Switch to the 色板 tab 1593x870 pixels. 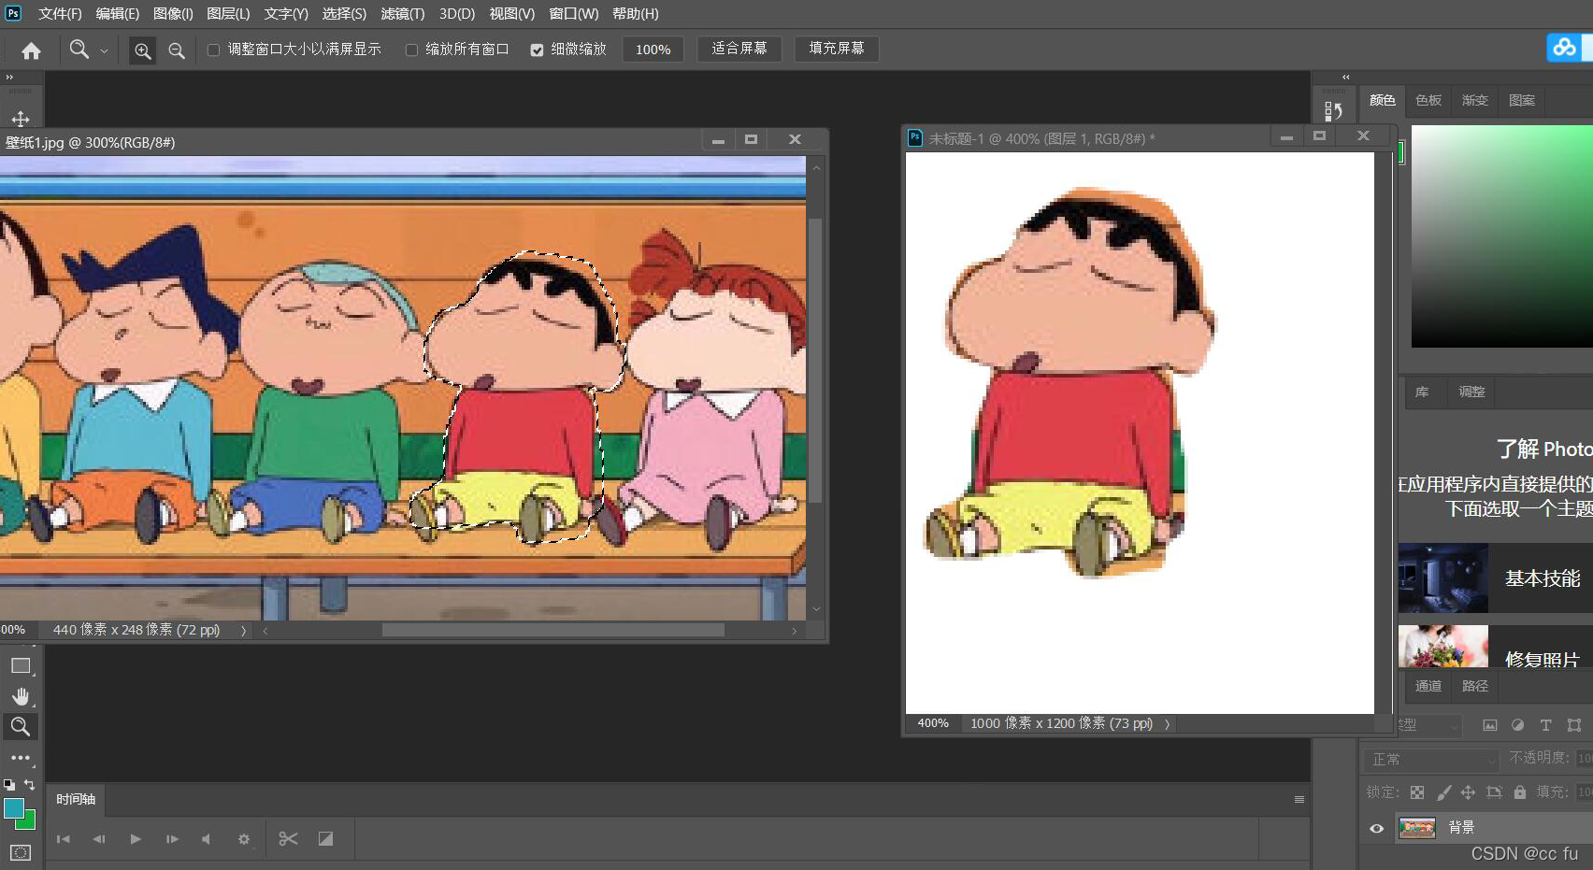[x=1428, y=100]
